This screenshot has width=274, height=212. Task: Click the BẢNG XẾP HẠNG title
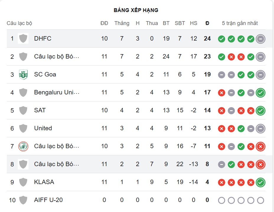click(x=136, y=10)
